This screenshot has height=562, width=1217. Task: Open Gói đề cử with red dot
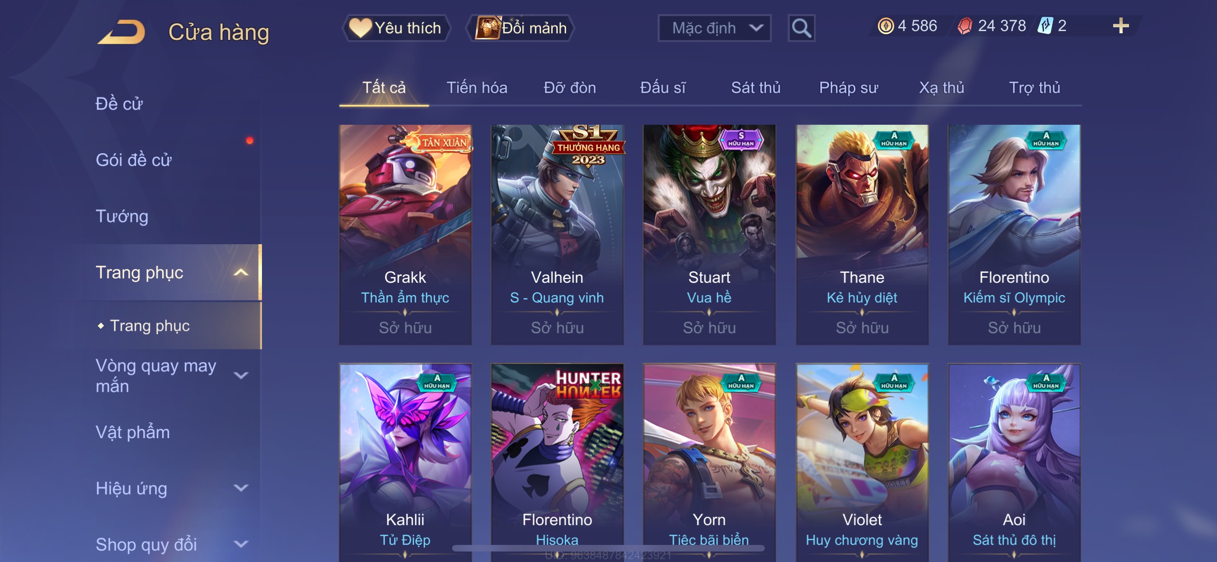pyautogui.click(x=133, y=160)
